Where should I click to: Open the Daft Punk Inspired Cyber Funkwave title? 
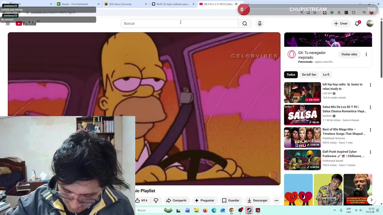tap(344, 154)
